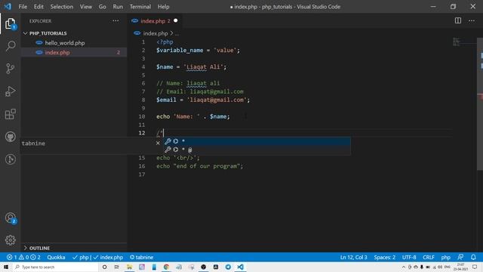483x272 pixels.
Task: Go to line via Ln 12, Col 3
Action: pyautogui.click(x=354, y=257)
